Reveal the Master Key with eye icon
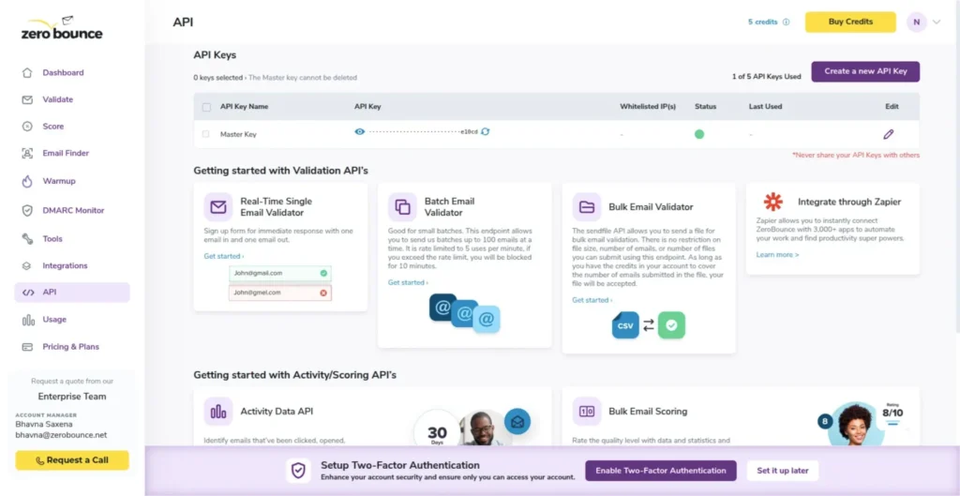 click(x=360, y=131)
